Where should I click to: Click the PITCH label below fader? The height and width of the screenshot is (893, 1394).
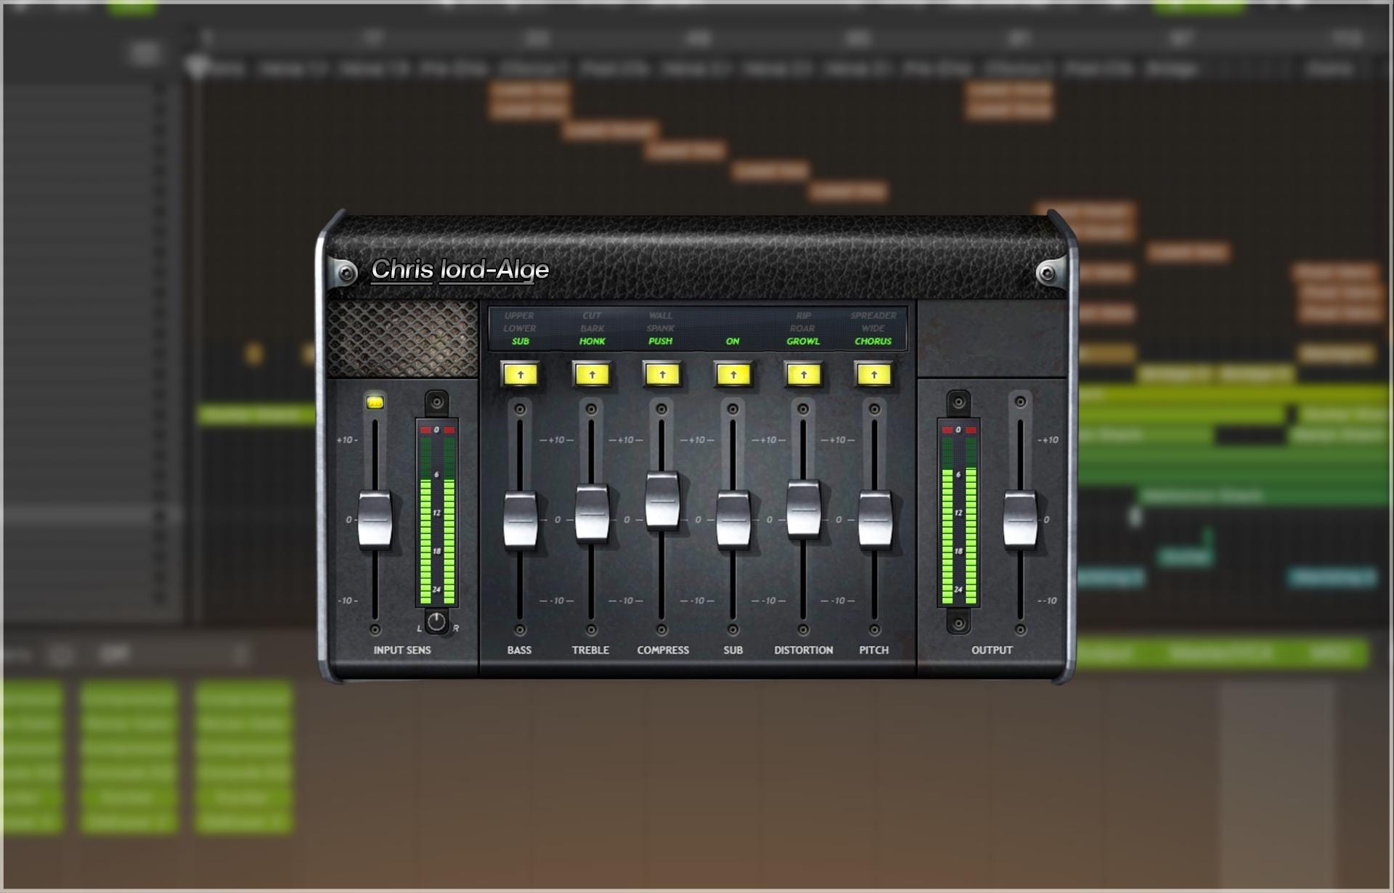[x=874, y=650]
